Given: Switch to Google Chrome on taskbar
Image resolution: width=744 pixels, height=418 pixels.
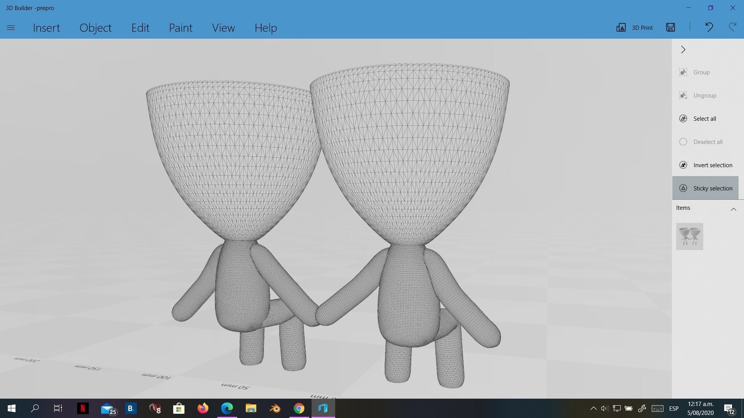Looking at the screenshot, I should 299,408.
